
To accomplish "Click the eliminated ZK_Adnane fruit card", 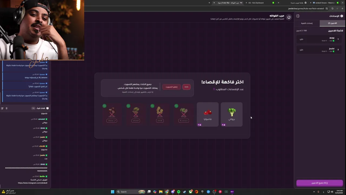I will coord(184,114).
